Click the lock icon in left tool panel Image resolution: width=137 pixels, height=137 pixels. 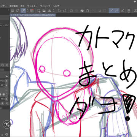coord(7,76)
